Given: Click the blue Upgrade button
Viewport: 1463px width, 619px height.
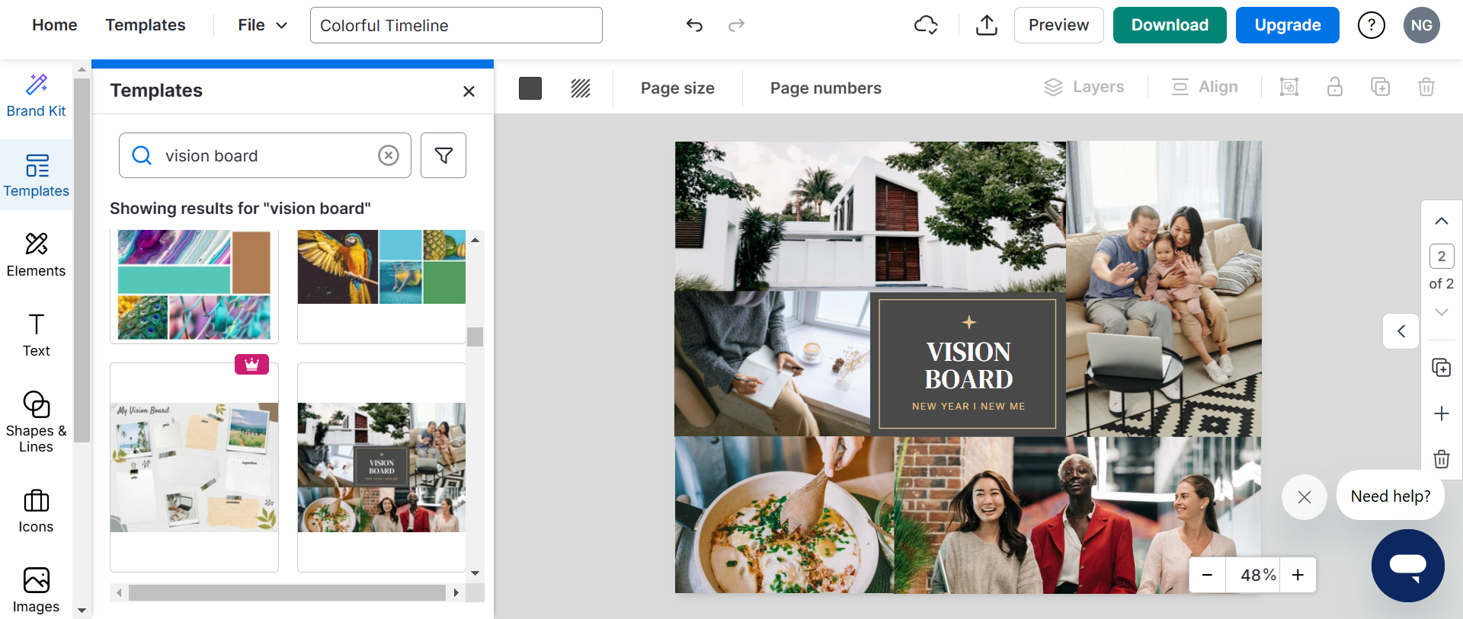Looking at the screenshot, I should (x=1288, y=25).
